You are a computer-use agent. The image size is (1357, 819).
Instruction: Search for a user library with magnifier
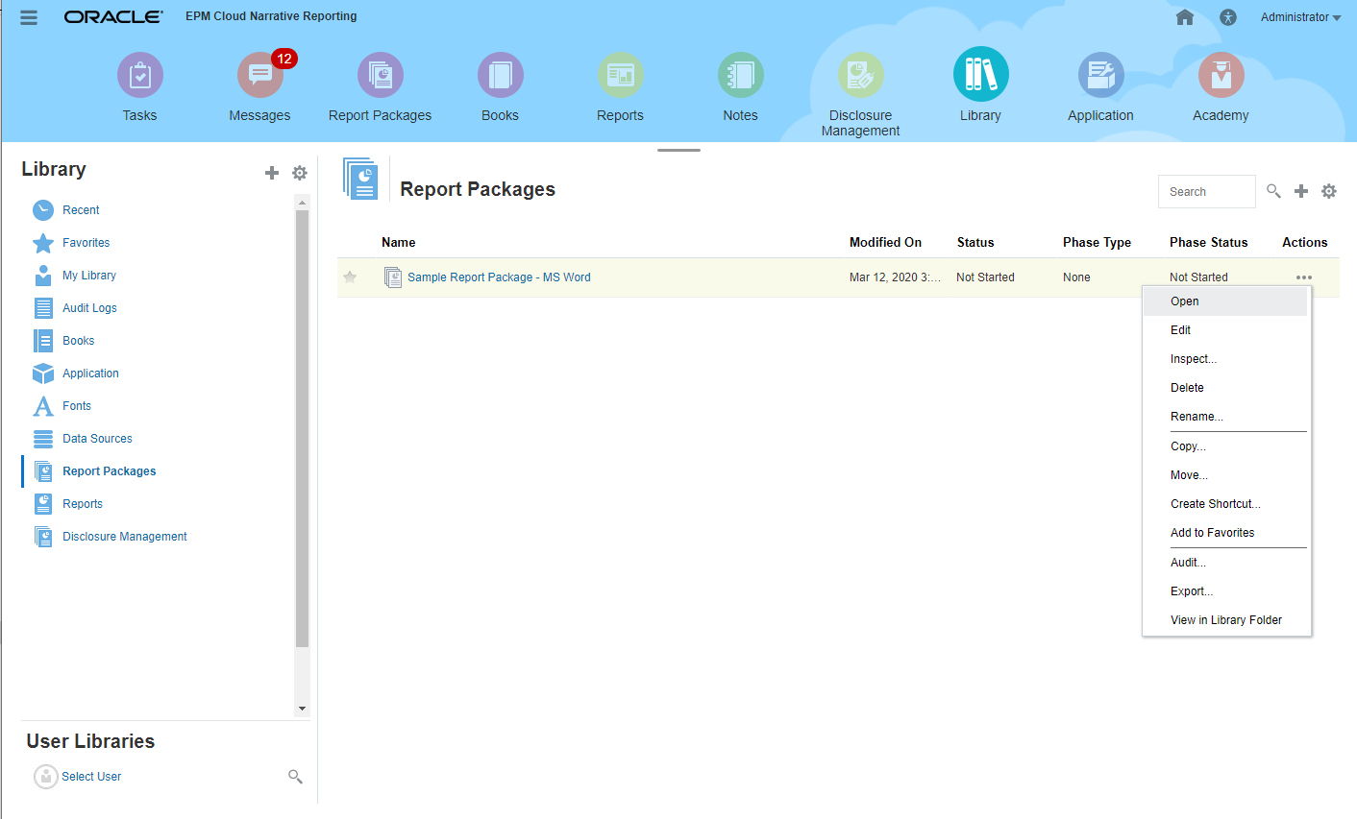(x=296, y=776)
